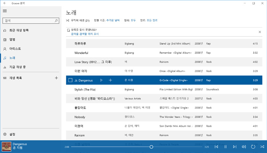Maximize the Groove window
Screen dimensions: 267x153
[x=254, y=3]
